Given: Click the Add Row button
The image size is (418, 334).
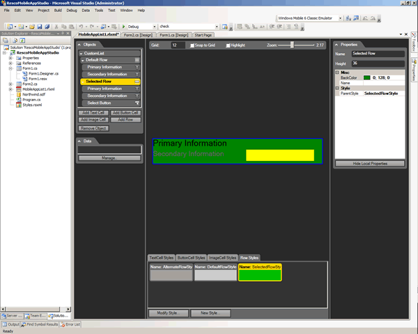Looking at the screenshot, I should [x=125, y=120].
